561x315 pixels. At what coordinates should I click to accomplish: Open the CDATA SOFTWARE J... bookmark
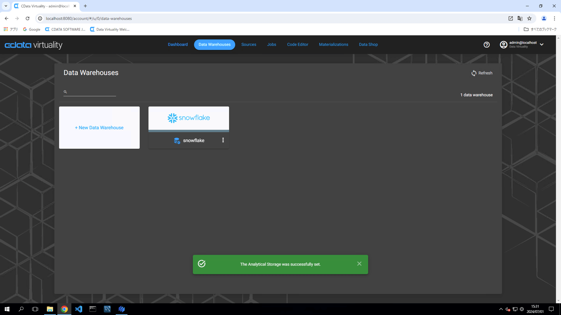coord(65,29)
